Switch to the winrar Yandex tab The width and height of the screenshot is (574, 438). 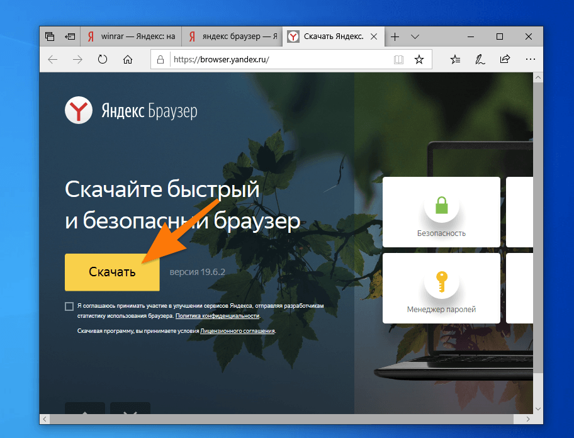click(131, 36)
